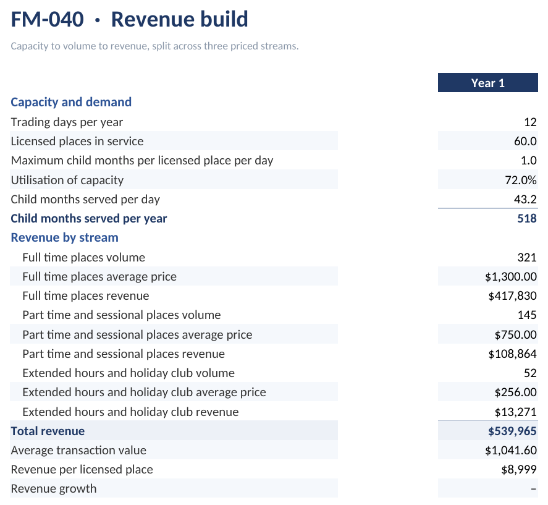Select the Full time volume value 321
The width and height of the screenshot is (548, 505).
527,257
